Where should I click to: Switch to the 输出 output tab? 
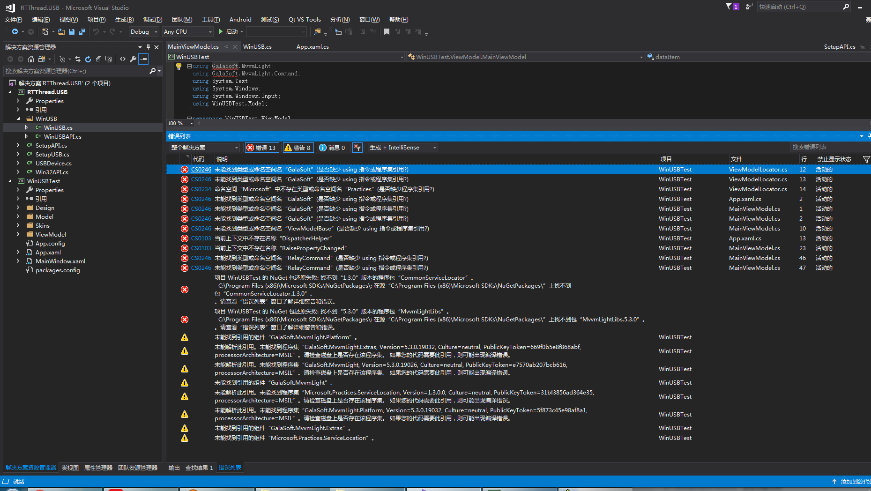(x=174, y=468)
